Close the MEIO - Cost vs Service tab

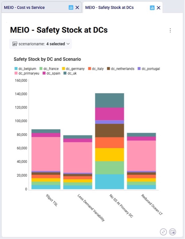point(77,7)
